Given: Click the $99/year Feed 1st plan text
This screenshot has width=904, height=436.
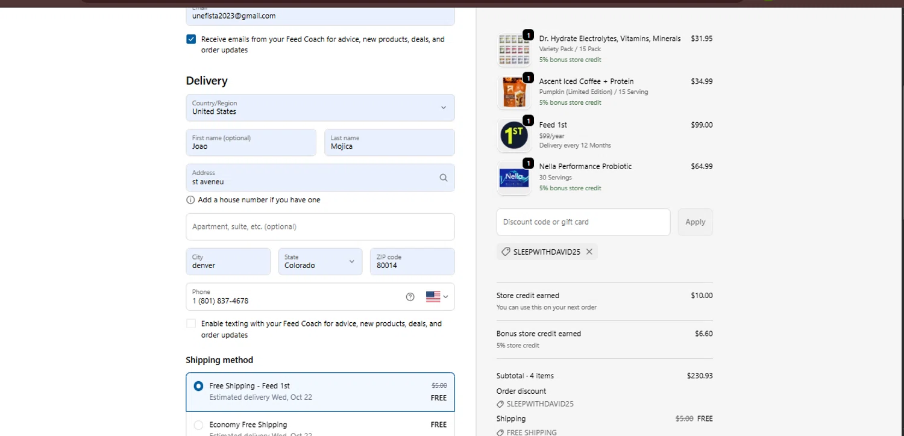Looking at the screenshot, I should pyautogui.click(x=552, y=136).
